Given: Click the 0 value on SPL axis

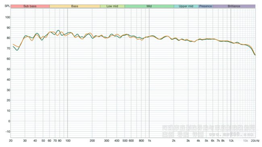Looking at the screenshot, I should [9, 121].
